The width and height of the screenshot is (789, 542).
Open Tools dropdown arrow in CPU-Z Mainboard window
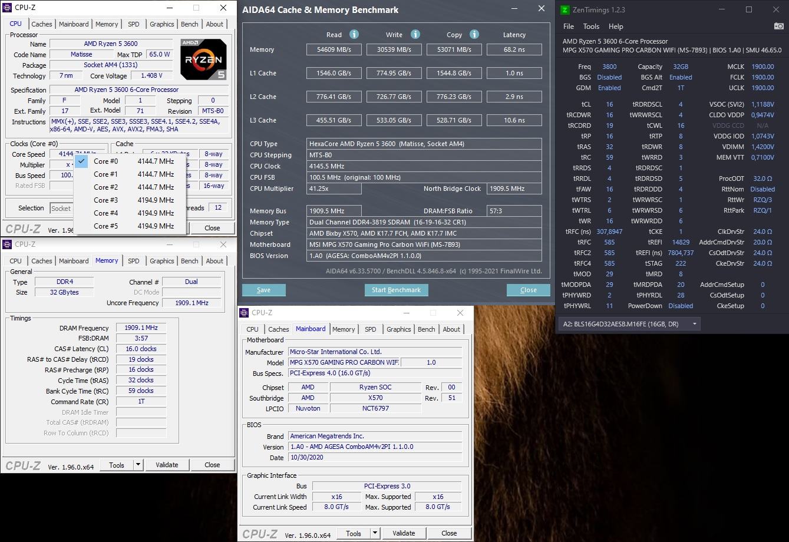coord(375,533)
